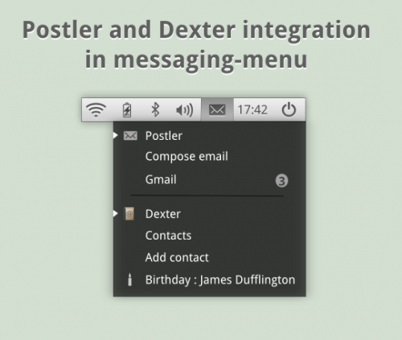The width and height of the screenshot is (402, 340).
Task: Open the Wi-Fi network indicator
Action: pyautogui.click(x=96, y=110)
